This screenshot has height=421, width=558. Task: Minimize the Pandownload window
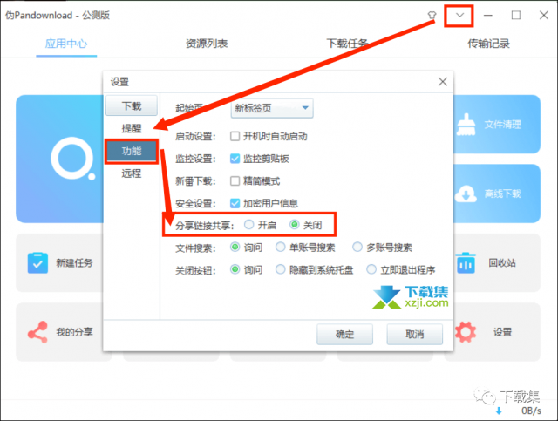488,16
